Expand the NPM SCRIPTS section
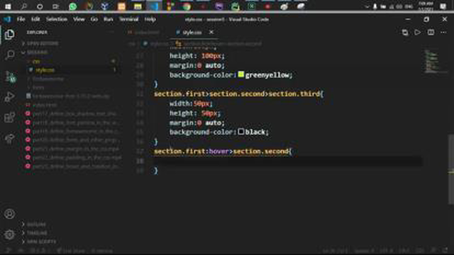Screen dimensions: 454x255 point(41,242)
